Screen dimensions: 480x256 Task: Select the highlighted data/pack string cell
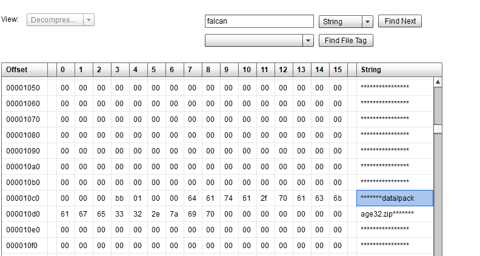tap(395, 198)
